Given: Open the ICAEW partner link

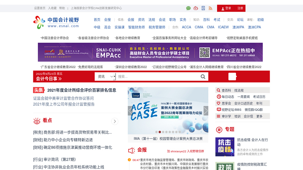Looking at the screenshot, I should 223,27.
